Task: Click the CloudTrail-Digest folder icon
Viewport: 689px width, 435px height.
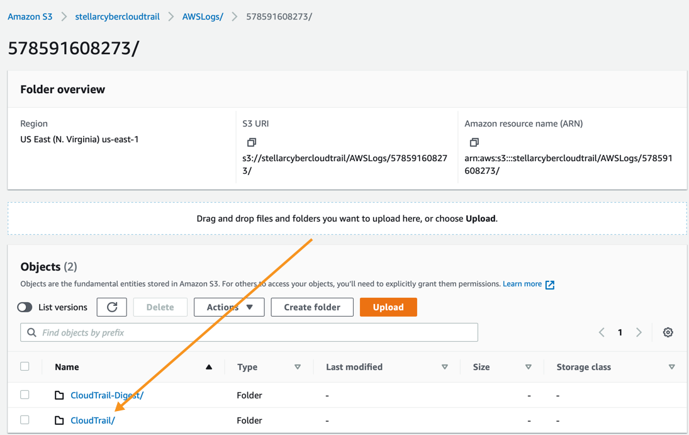Action: (x=59, y=395)
